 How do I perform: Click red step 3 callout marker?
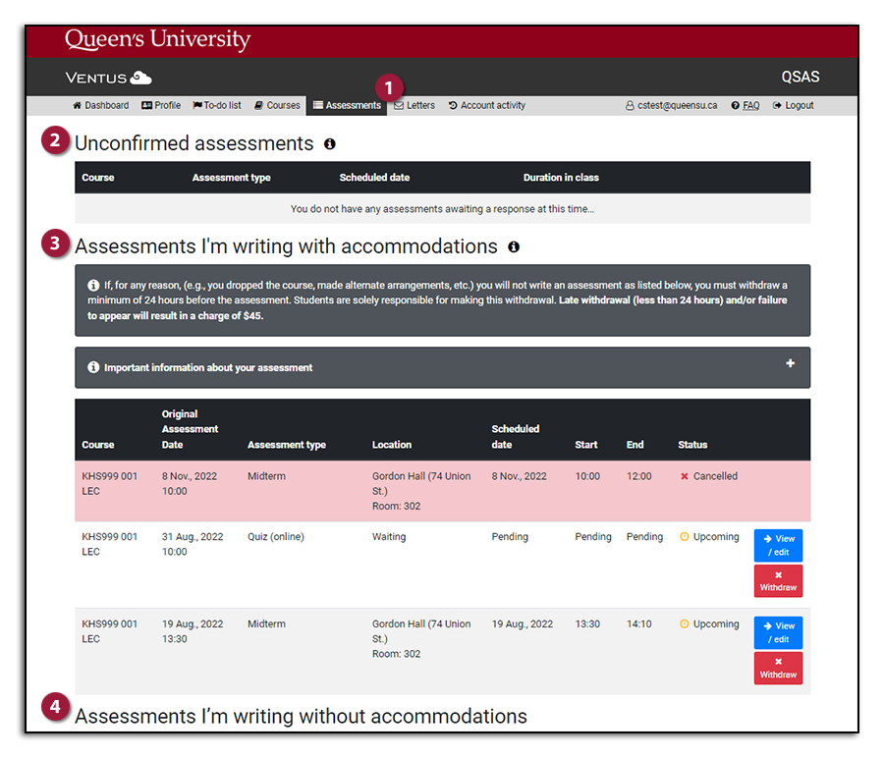[57, 244]
